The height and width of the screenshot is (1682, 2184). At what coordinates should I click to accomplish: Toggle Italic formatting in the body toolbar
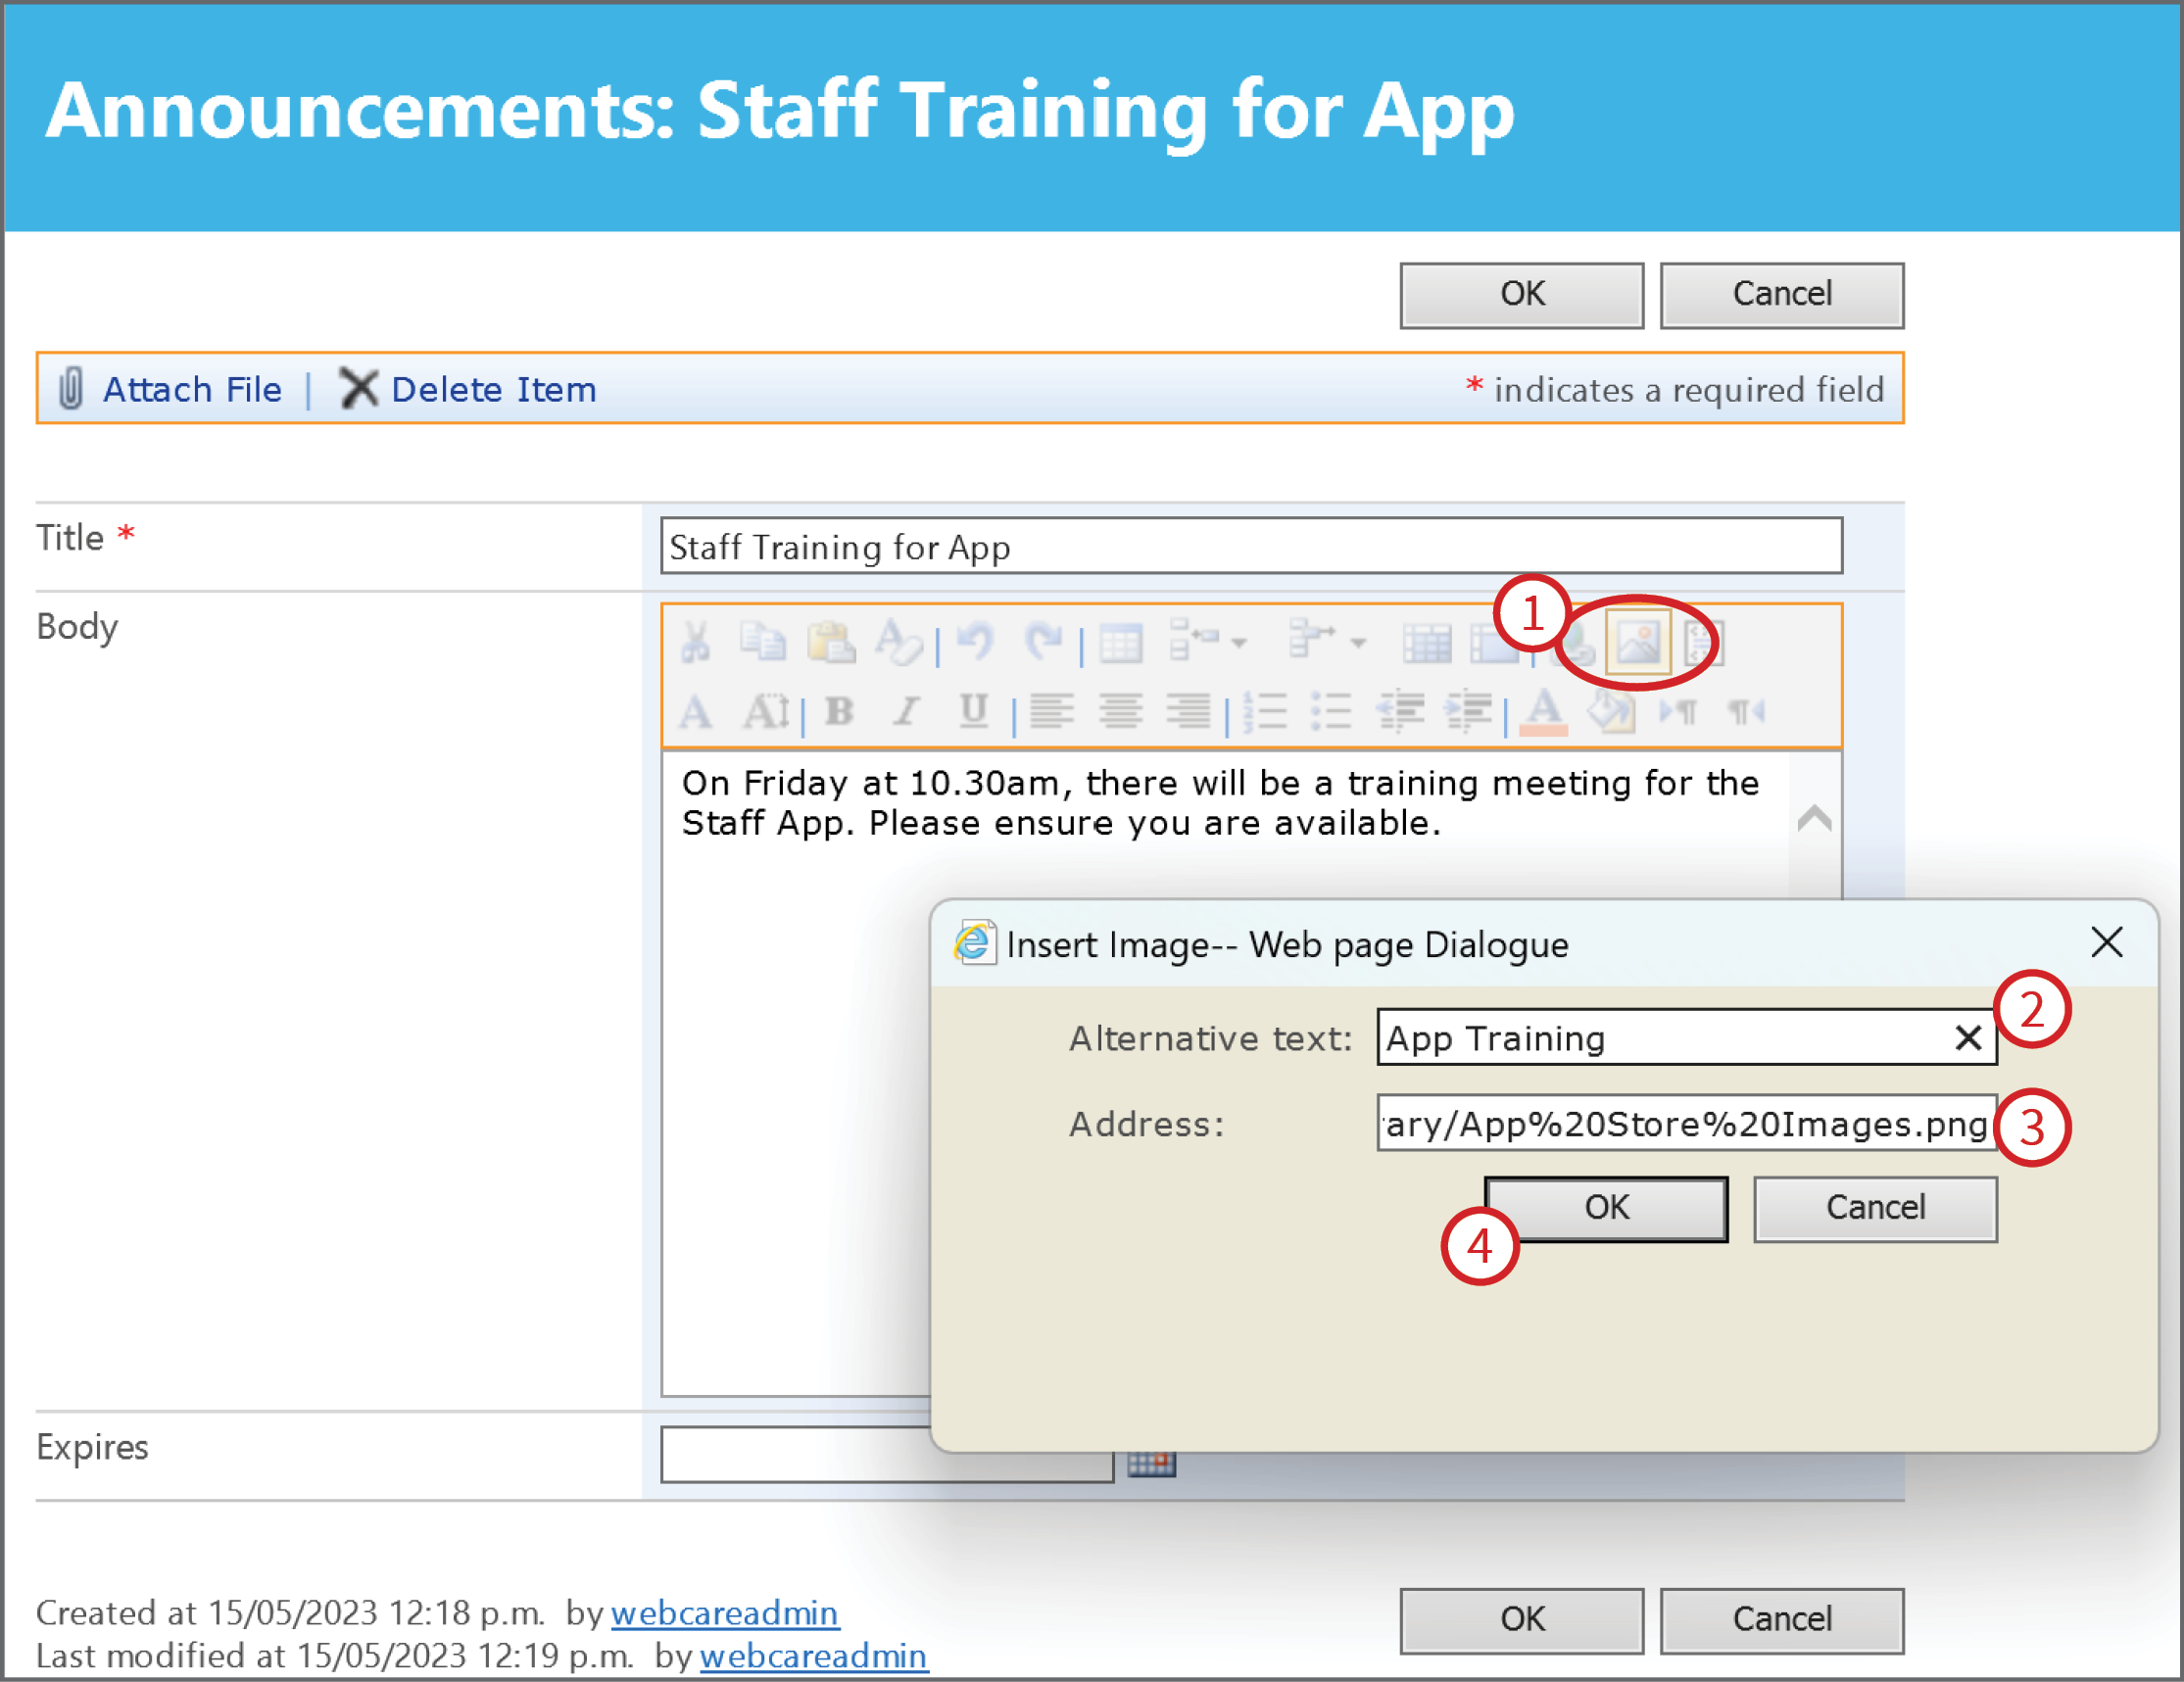tap(906, 711)
